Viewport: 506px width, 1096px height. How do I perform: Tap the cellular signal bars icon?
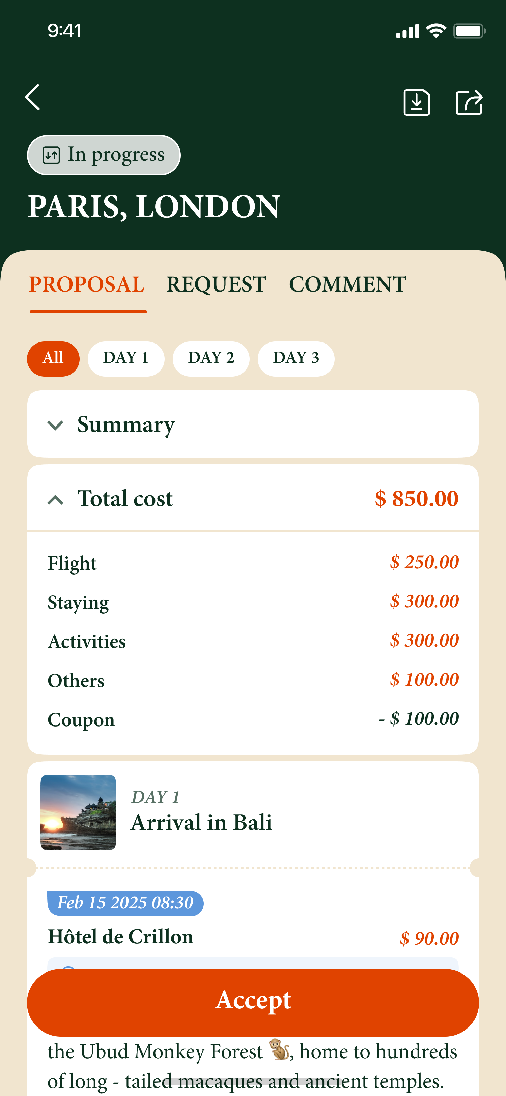pyautogui.click(x=407, y=31)
